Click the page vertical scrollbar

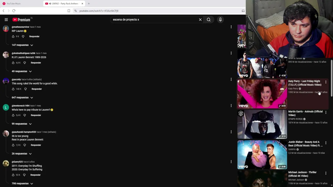[331, 78]
